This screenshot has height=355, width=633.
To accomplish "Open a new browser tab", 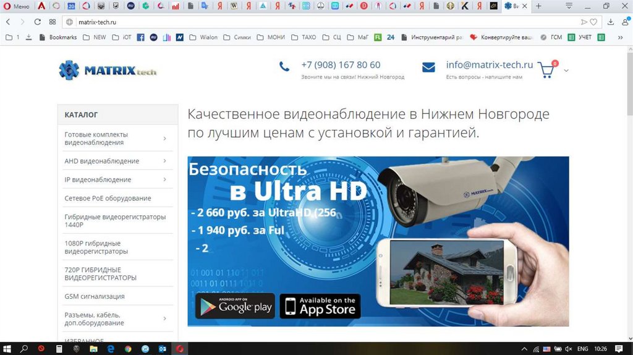I will point(538,6).
